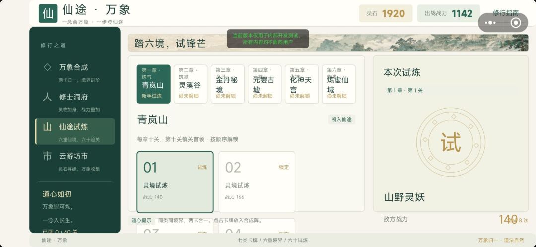
Task: Click the 人 icon beside 修士洞府
Action: tap(47, 97)
